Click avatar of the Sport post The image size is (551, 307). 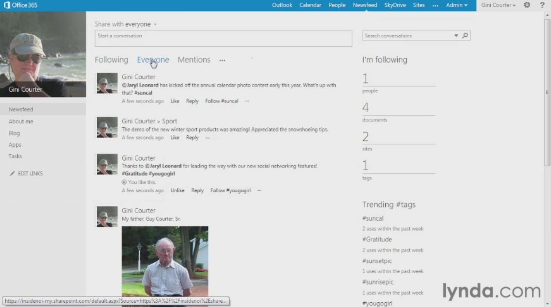click(107, 127)
